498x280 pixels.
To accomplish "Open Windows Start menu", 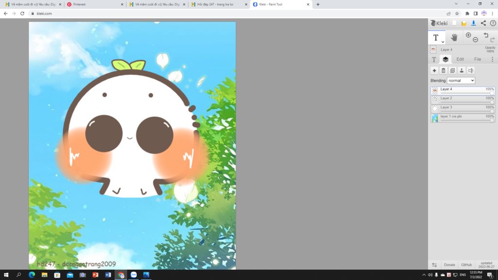I will [x=6, y=275].
